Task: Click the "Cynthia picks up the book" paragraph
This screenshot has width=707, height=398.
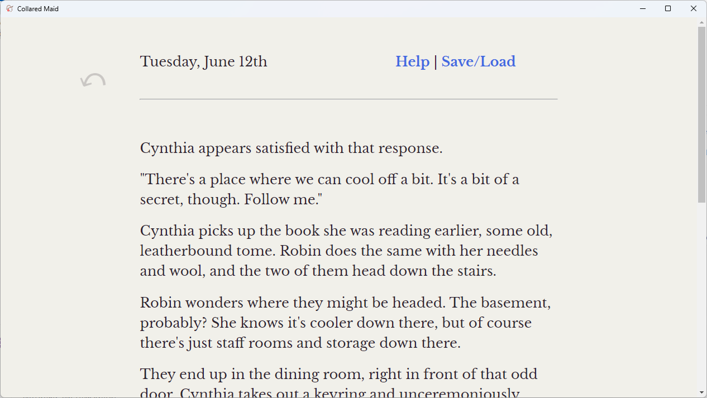Action: pos(346,251)
